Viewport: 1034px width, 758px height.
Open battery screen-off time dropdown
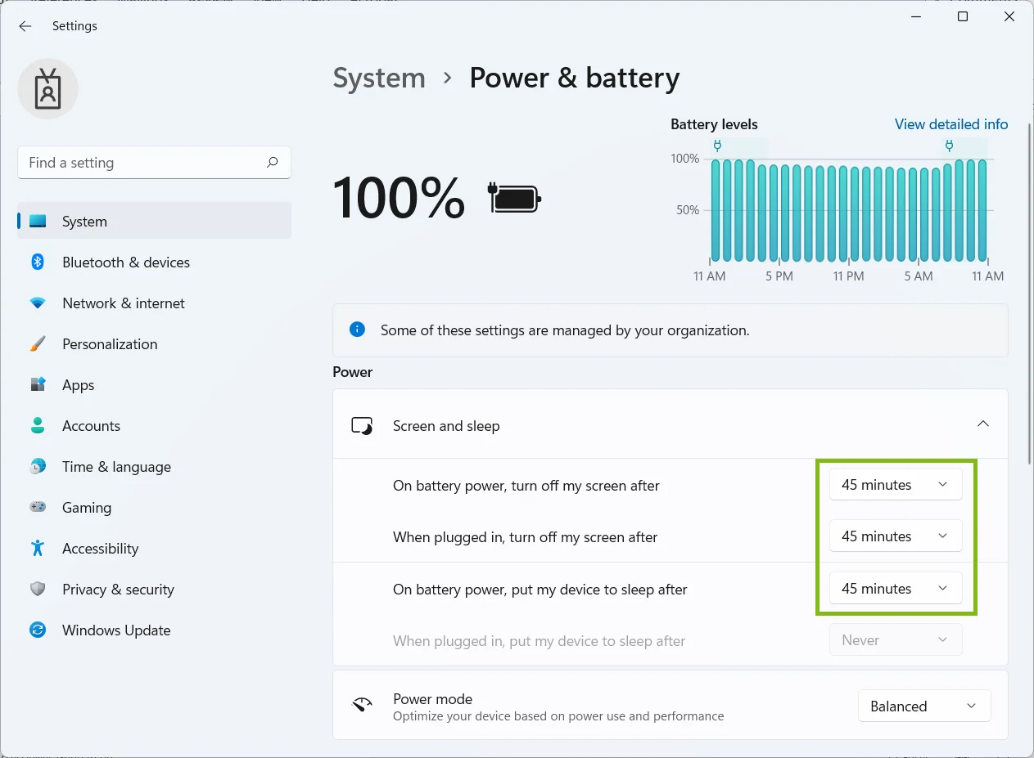[x=896, y=485]
